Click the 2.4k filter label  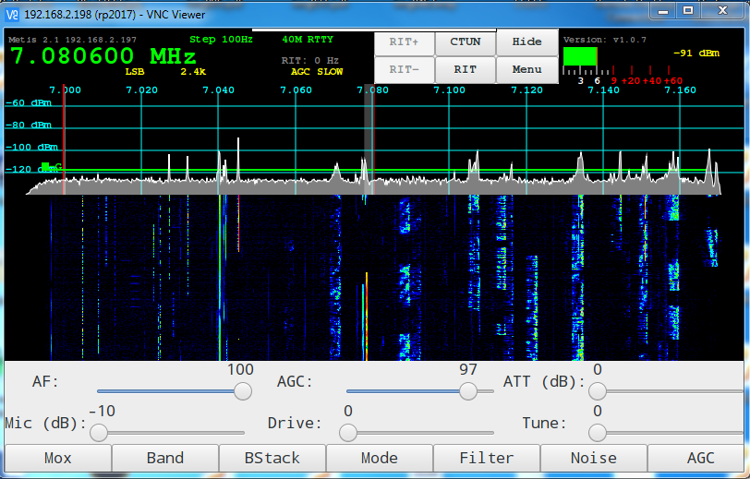pyautogui.click(x=193, y=72)
